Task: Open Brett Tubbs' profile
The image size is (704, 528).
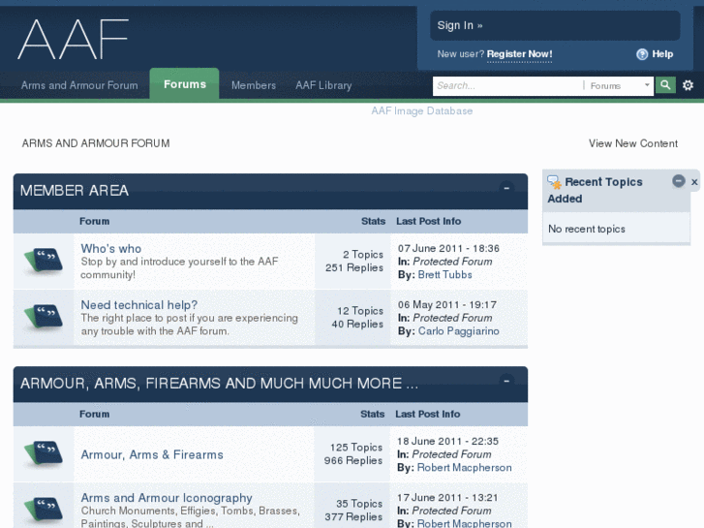Action: click(444, 274)
